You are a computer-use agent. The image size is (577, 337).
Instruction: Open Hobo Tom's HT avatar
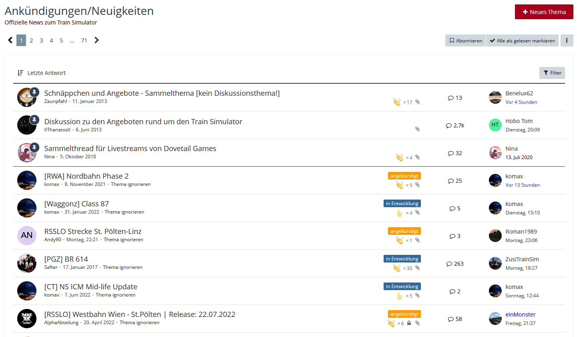click(x=495, y=125)
